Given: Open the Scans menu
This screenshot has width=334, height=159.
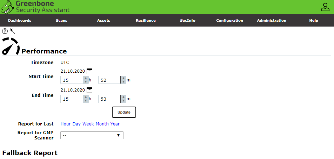Looking at the screenshot, I should coord(61,21).
